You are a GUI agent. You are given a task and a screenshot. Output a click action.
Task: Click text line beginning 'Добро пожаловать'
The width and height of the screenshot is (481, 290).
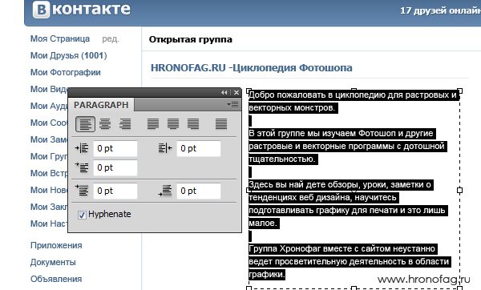coord(354,95)
